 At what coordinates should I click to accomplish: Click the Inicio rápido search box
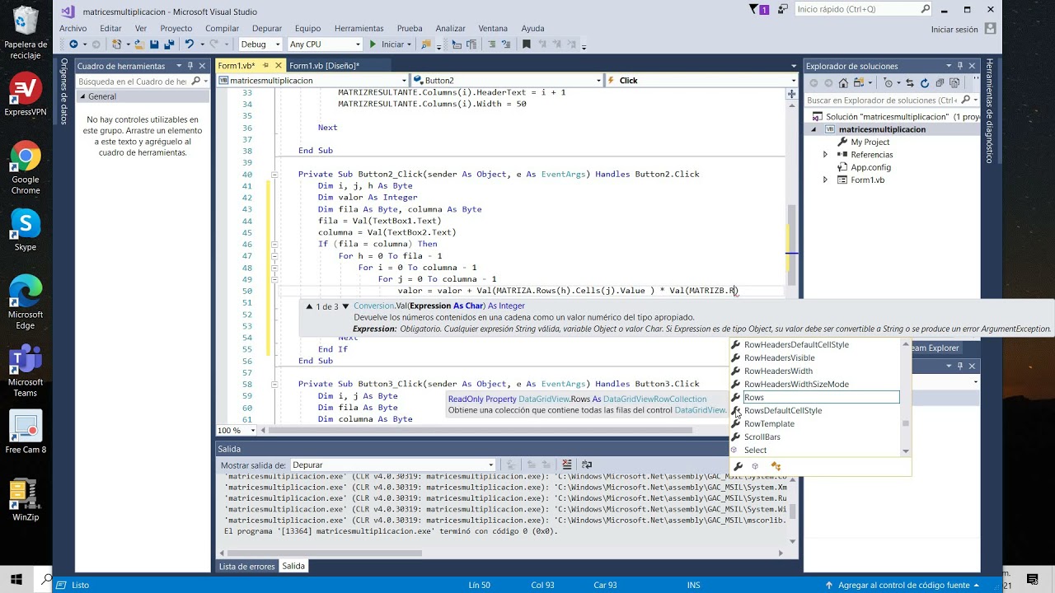(x=864, y=10)
